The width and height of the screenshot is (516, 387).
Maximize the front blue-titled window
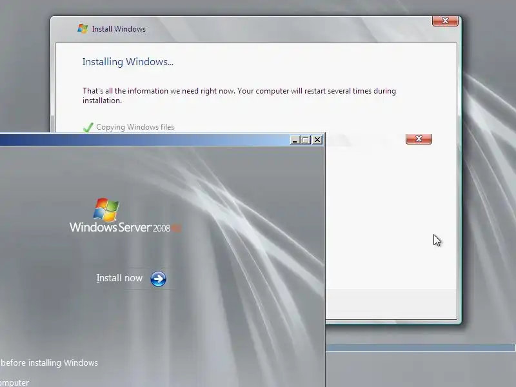306,140
